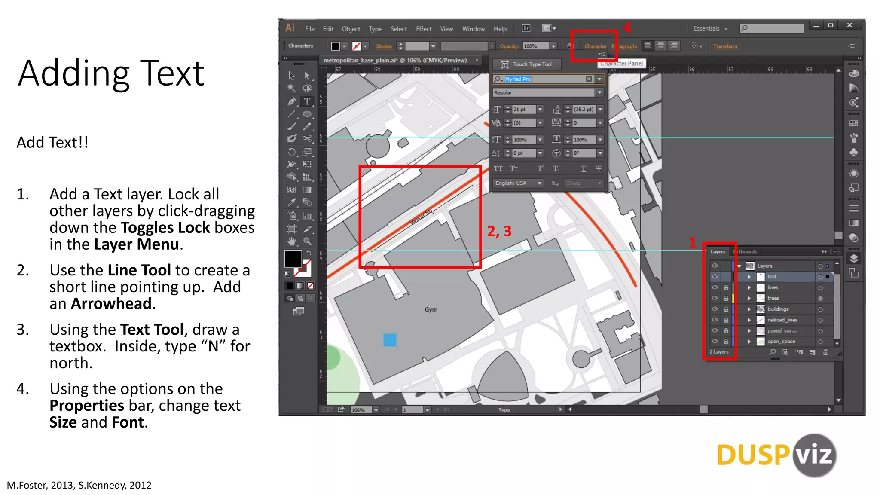Toggle visibility of the buildings layer

point(715,309)
